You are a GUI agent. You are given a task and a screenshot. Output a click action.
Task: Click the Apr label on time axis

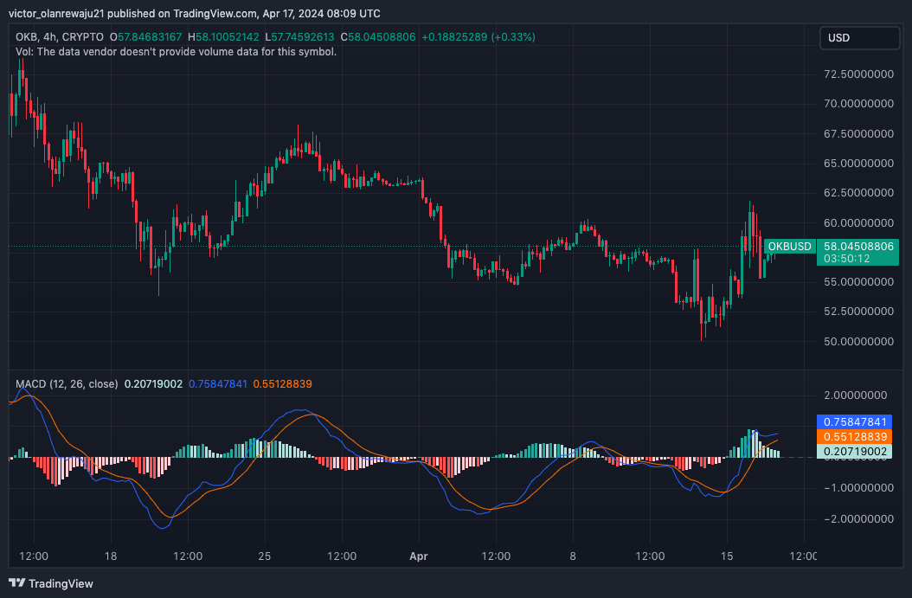[419, 556]
